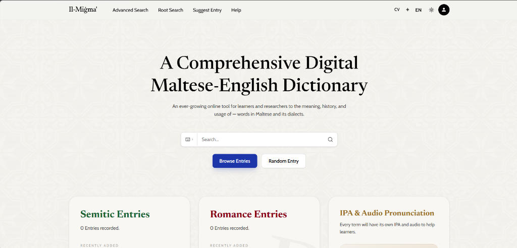Go to Suggest Entry page
This screenshot has height=248, width=517.
point(207,10)
